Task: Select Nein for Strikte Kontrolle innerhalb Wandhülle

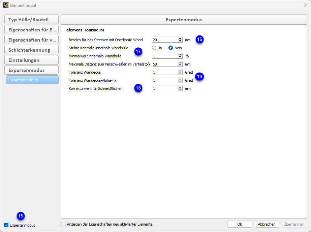Action: (x=171, y=48)
